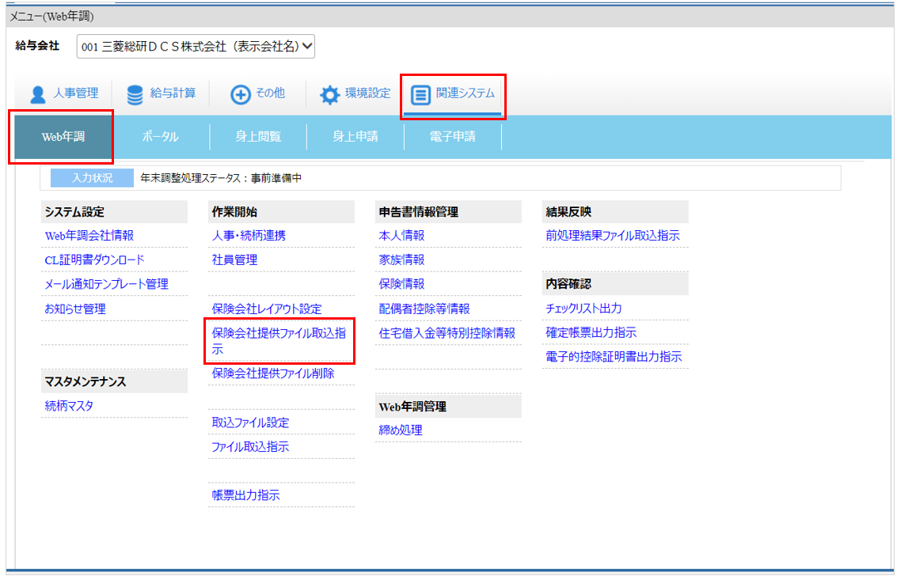Switch to the 環境設定 tab

click(355, 93)
